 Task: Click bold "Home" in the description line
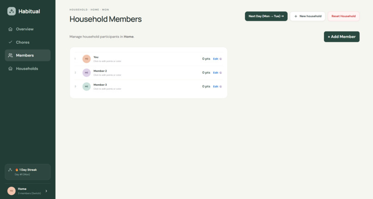tap(129, 37)
